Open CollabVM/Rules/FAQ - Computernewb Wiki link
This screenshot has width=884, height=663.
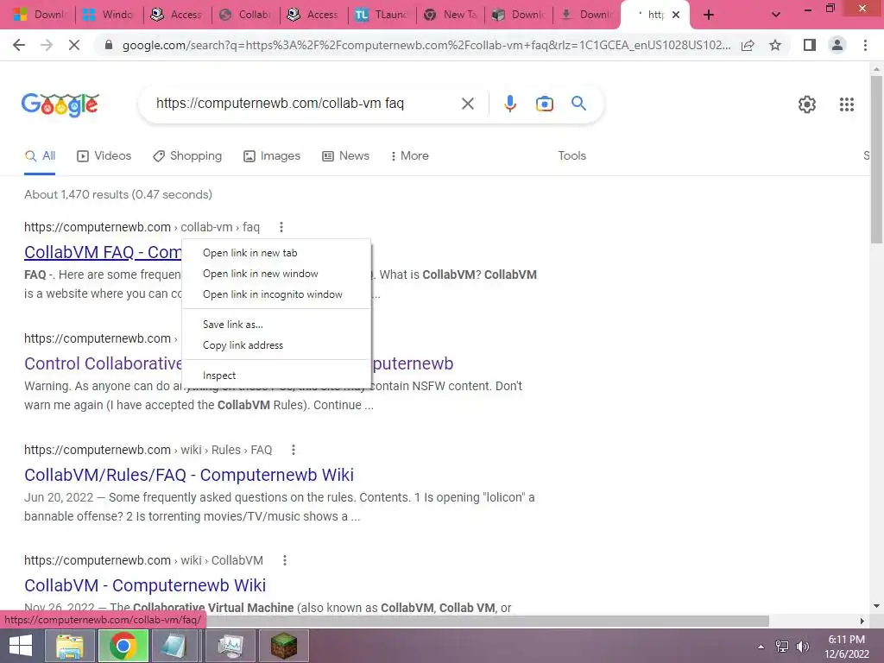point(189,475)
